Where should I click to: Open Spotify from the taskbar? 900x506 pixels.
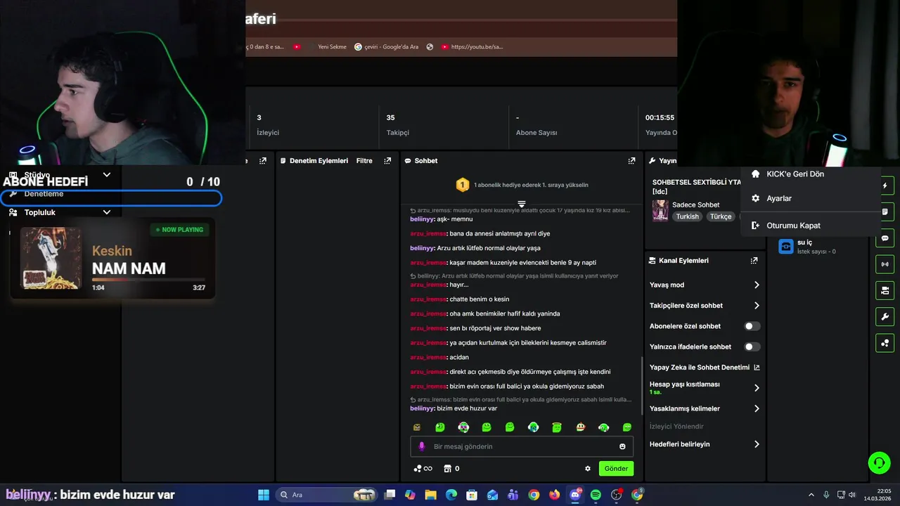[x=596, y=495]
